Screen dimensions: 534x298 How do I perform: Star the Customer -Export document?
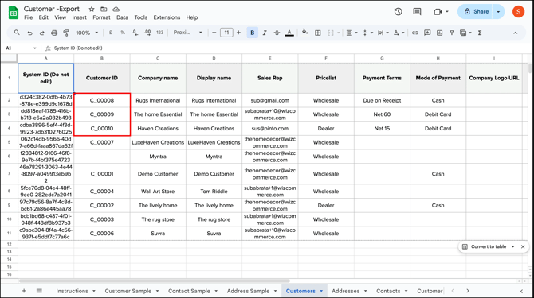[x=92, y=10]
